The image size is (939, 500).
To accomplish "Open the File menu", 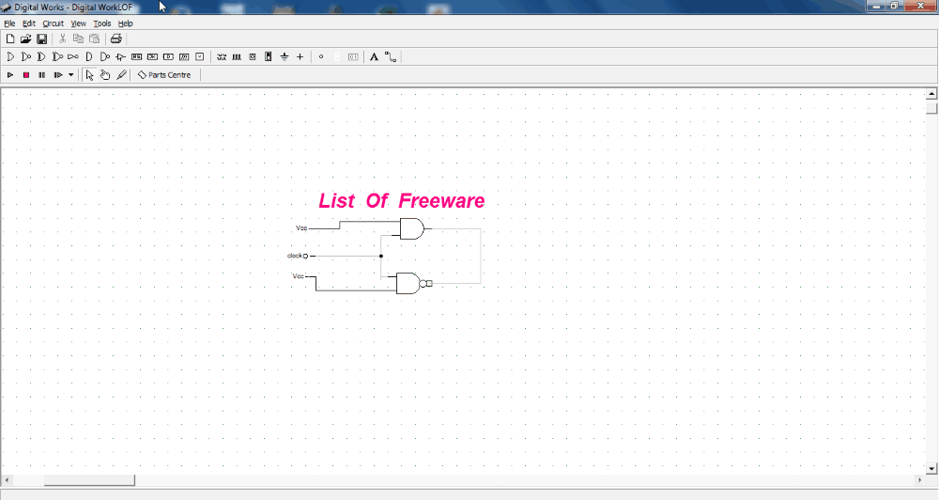I will point(9,23).
